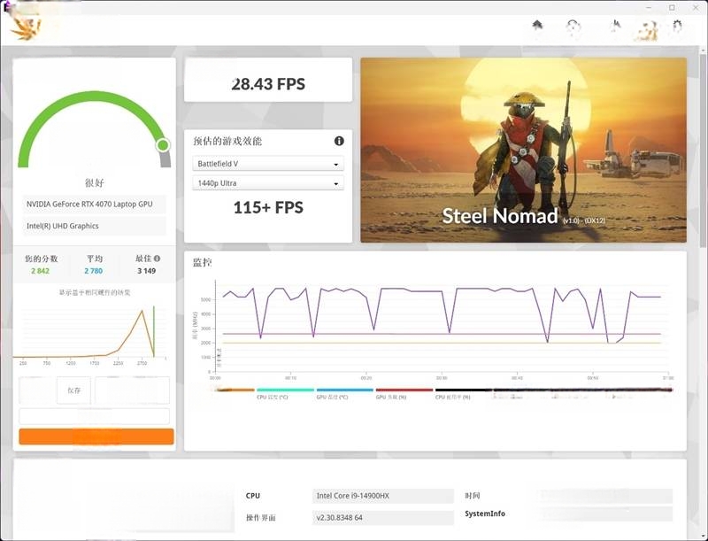Image resolution: width=708 pixels, height=541 pixels.
Task: Click the 监控 section heading
Action: [x=203, y=262]
